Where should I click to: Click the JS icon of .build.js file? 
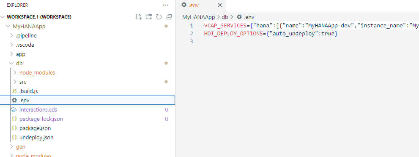[14, 91]
